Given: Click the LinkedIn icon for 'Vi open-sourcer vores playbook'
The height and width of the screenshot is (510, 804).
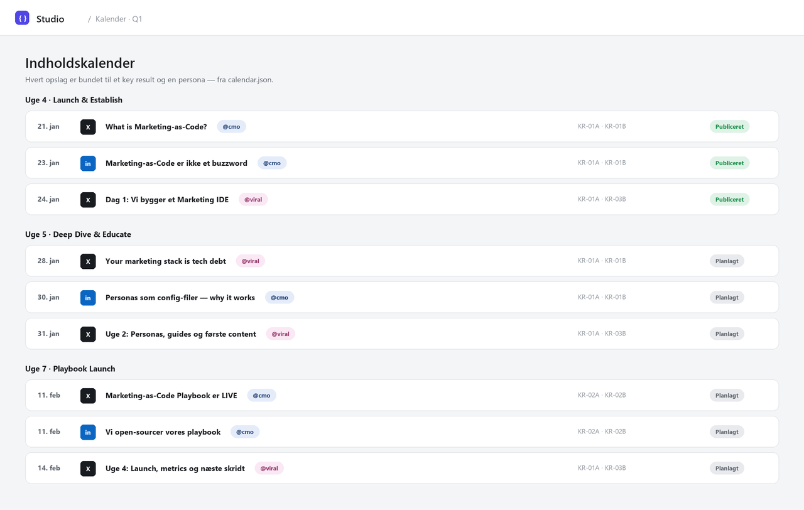Looking at the screenshot, I should [x=88, y=432].
